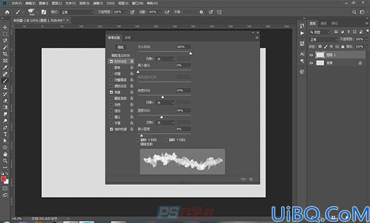This screenshot has width=370, height=223.
Task: Select the Hand tool
Action: (x=5, y=154)
